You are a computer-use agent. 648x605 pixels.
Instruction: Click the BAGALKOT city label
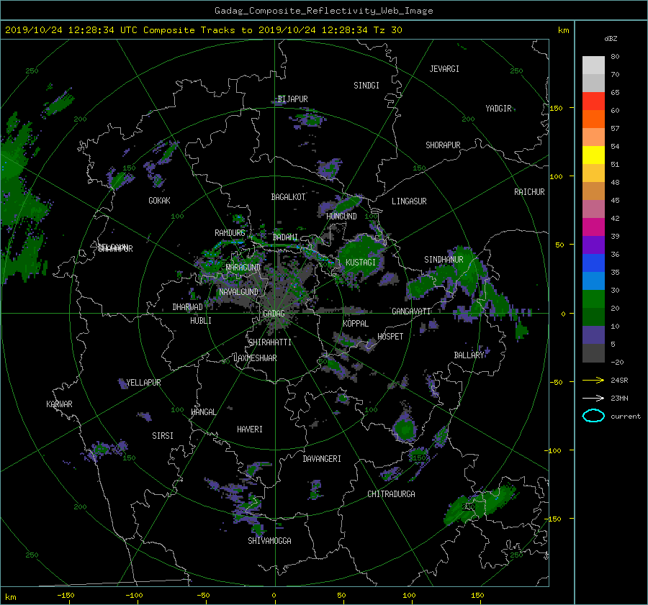click(288, 197)
